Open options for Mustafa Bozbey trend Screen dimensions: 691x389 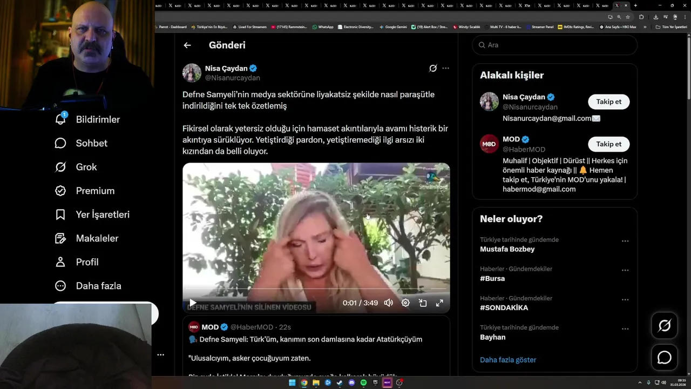tap(625, 241)
